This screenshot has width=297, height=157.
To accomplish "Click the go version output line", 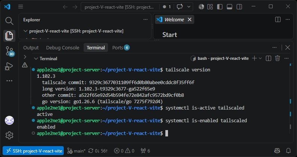I will click(x=102, y=102).
